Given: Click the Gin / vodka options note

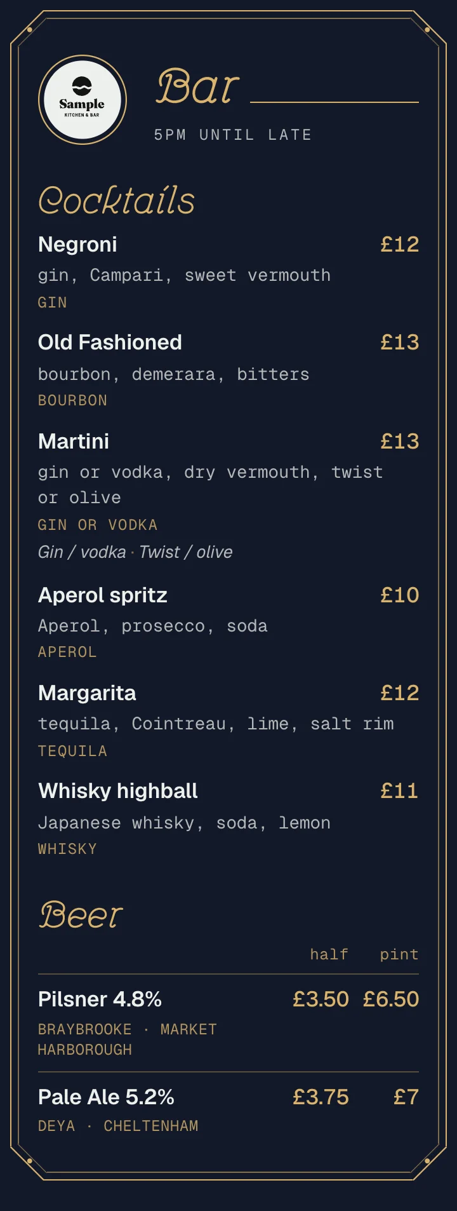Looking at the screenshot, I should pos(135,552).
